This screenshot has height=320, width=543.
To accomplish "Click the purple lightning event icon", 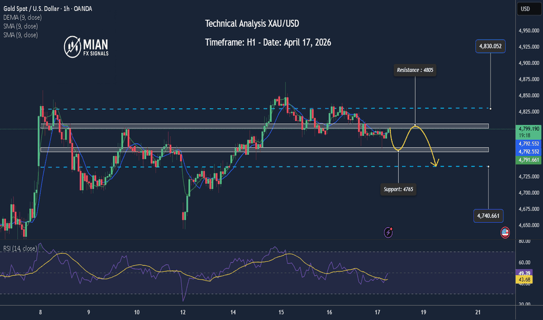I will (388, 232).
